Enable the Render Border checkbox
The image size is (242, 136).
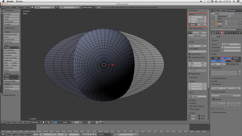(x=190, y=74)
